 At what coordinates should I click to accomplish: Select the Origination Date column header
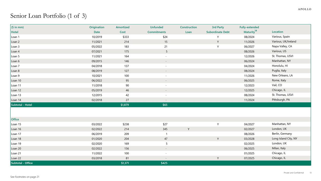click(x=97, y=29)
